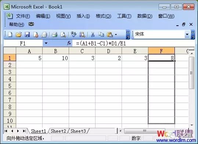Open the 编辑(E) menu
Viewport: 198px width, 144px height.
coord(43,16)
